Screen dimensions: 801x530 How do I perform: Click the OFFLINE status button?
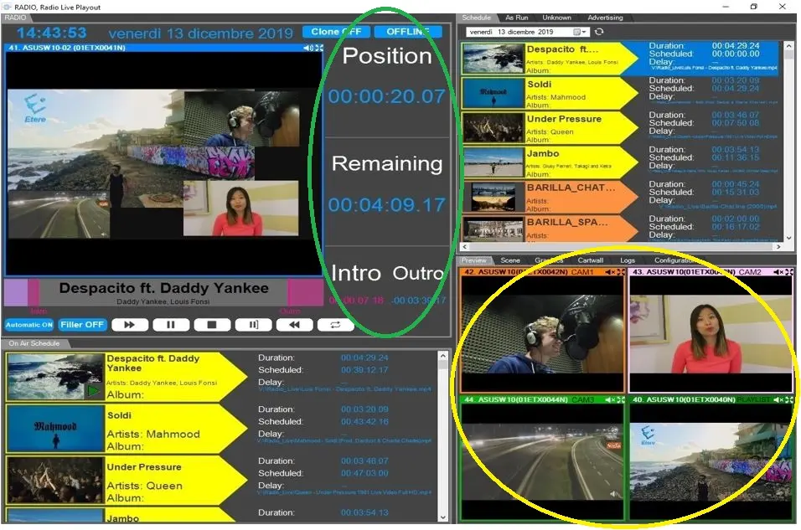[x=408, y=32]
